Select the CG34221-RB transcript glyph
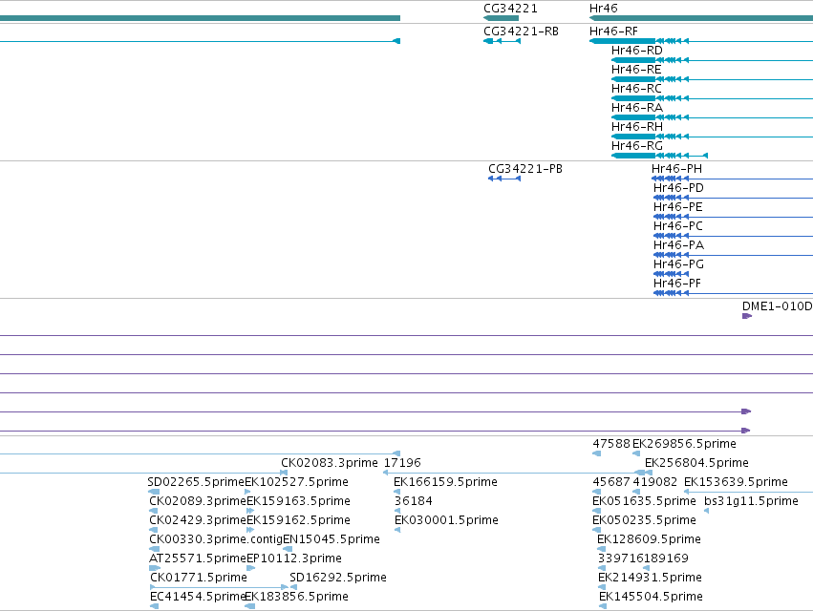Image resolution: width=813 pixels, height=611 pixels. [x=502, y=41]
